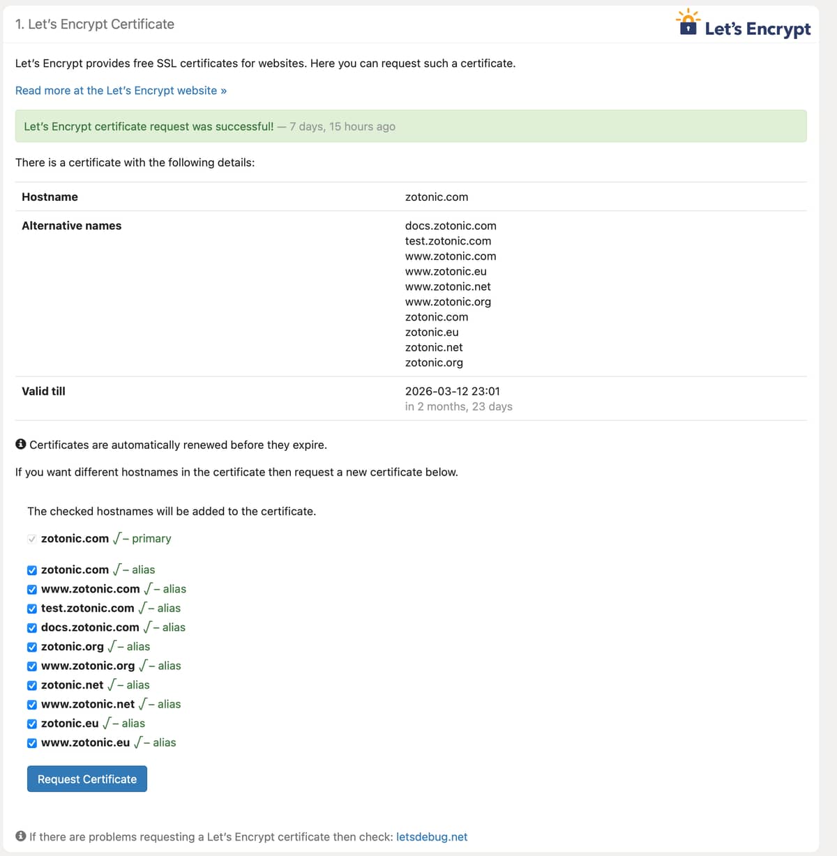The image size is (837, 856).
Task: Remove www.zotonic.eu via its checkbox
Action: coord(32,743)
